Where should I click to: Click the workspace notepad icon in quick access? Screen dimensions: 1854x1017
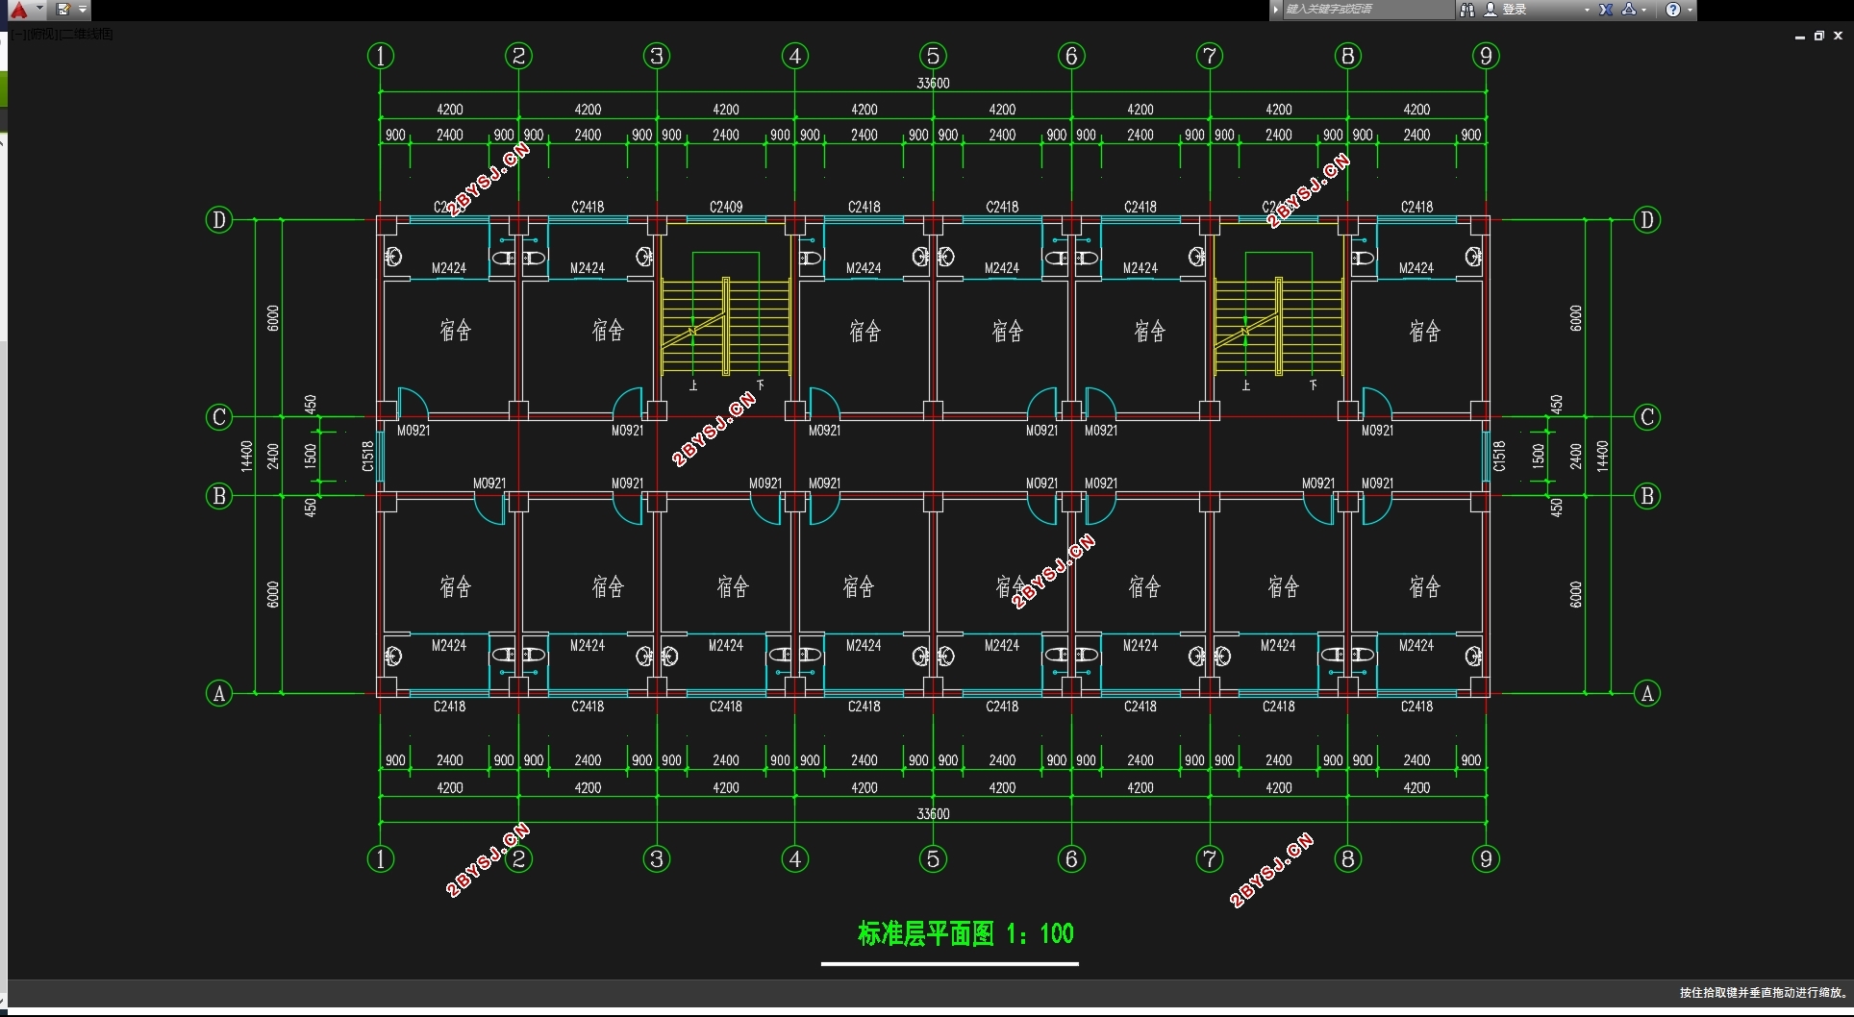[x=63, y=10]
